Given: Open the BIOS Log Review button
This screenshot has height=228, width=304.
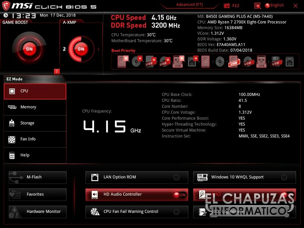Looking at the screenshot, I should click(x=245, y=212).
